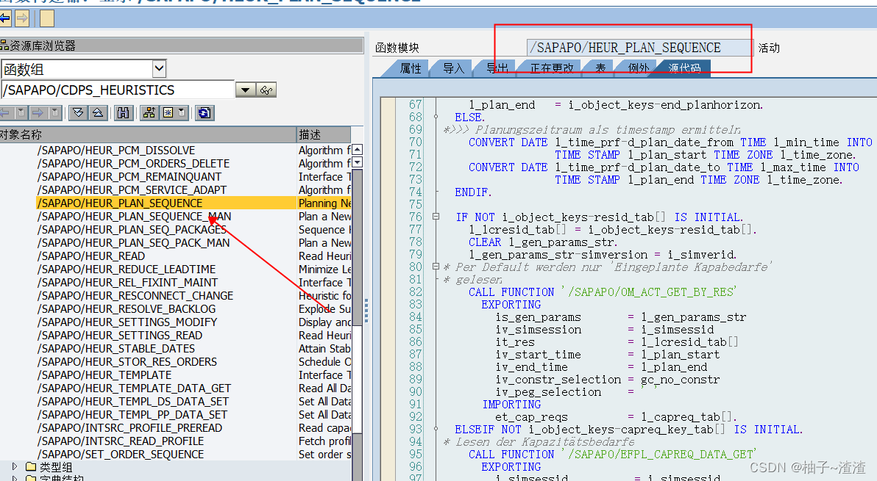The image size is (877, 481).
Task: Select /SAPAPO/SET_ORDER_SEQUENCE row
Action: click(x=121, y=455)
